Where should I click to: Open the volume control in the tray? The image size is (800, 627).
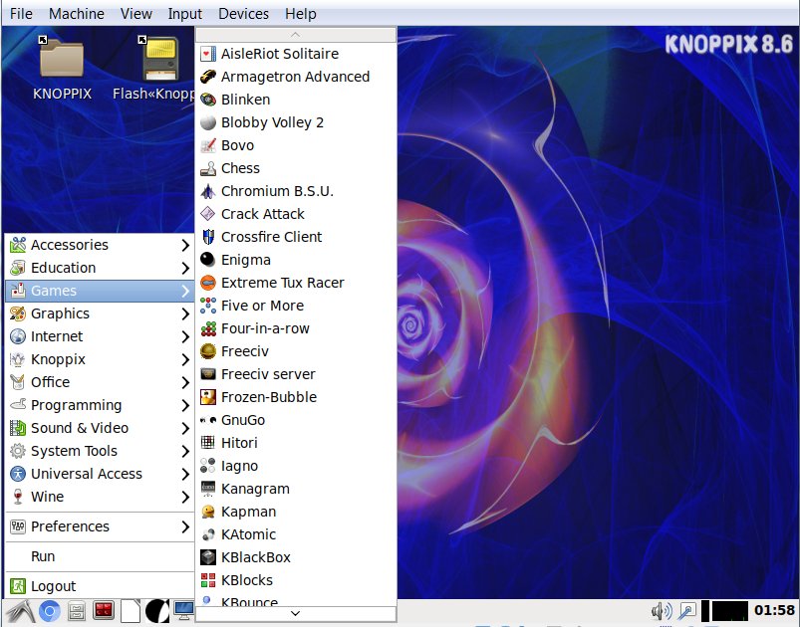662,611
